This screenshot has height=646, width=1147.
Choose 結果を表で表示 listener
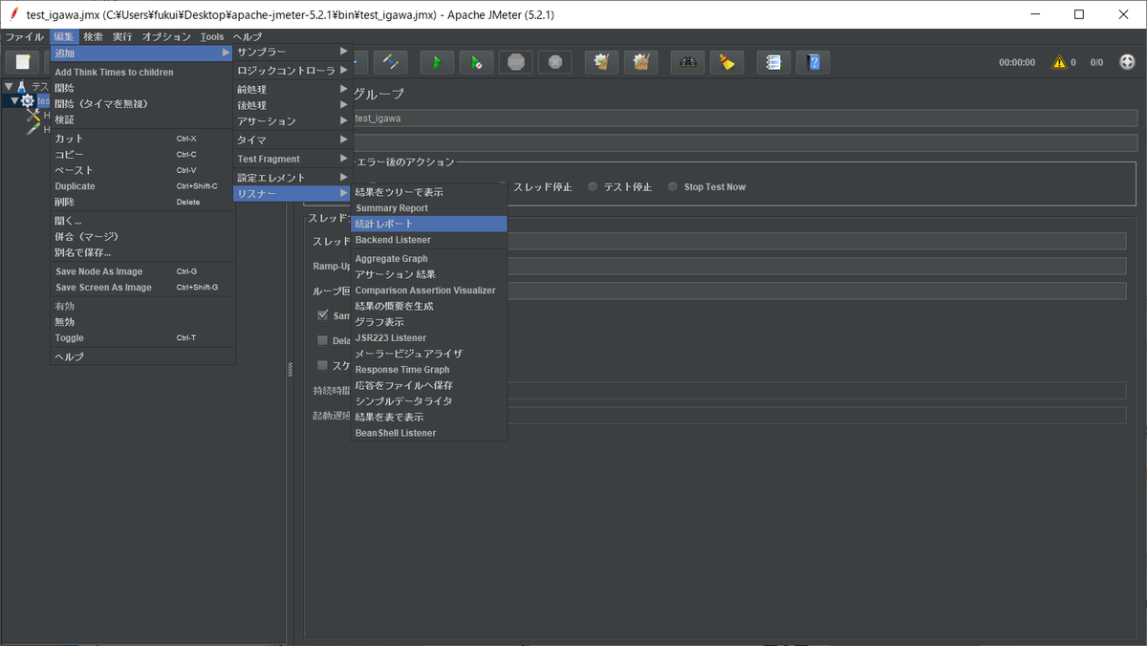[429, 418]
